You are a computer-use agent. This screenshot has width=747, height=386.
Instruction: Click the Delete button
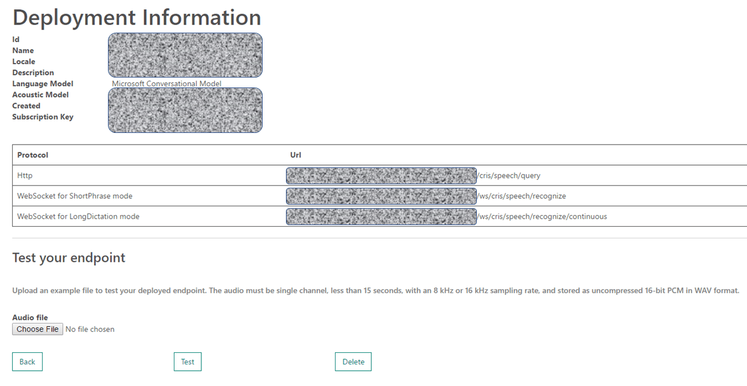353,362
